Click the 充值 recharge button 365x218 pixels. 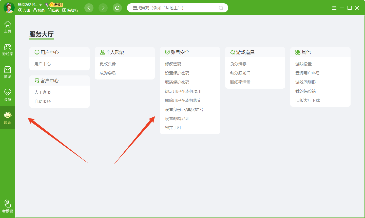[x=24, y=10]
